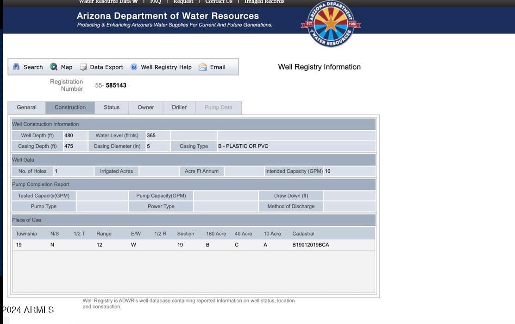Click the Arizona Department of Water Resources seal

tap(331, 24)
